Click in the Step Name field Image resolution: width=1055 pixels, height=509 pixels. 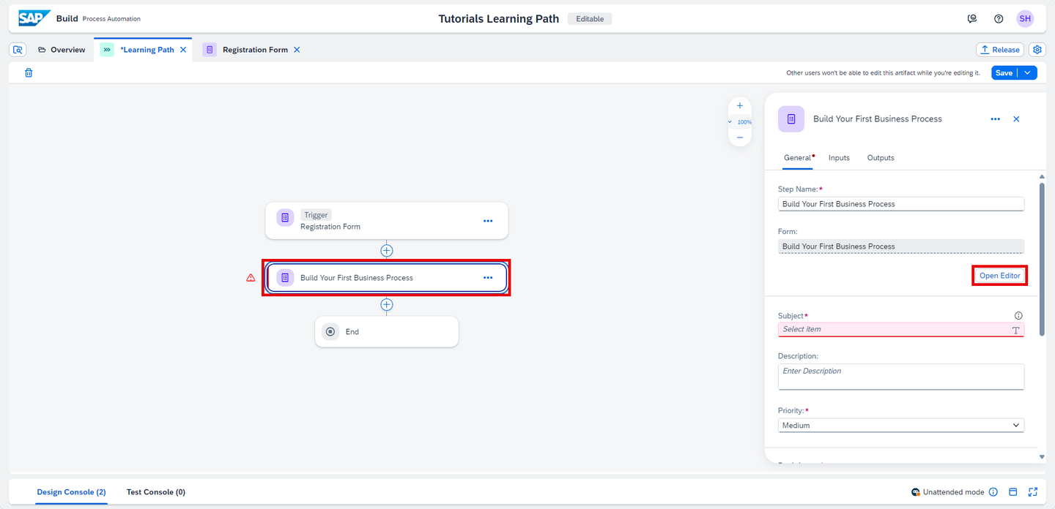pyautogui.click(x=901, y=204)
